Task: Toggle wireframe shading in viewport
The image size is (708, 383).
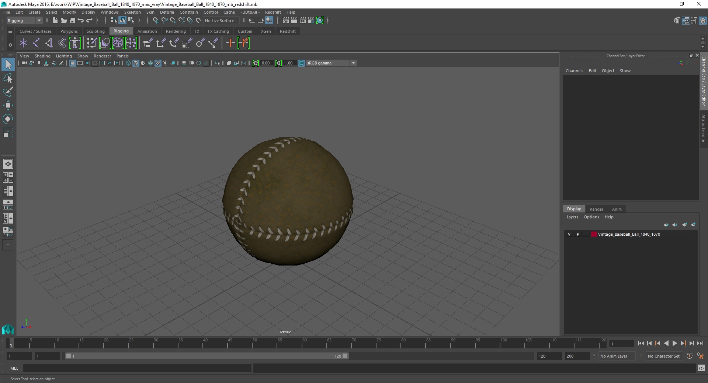Action: tap(128, 63)
